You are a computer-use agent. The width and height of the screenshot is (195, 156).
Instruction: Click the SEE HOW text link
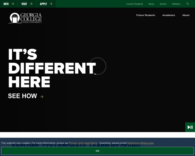coord(22,96)
